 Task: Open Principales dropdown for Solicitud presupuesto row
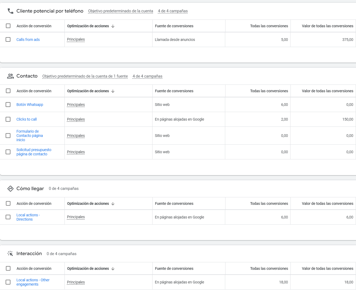[x=76, y=152]
